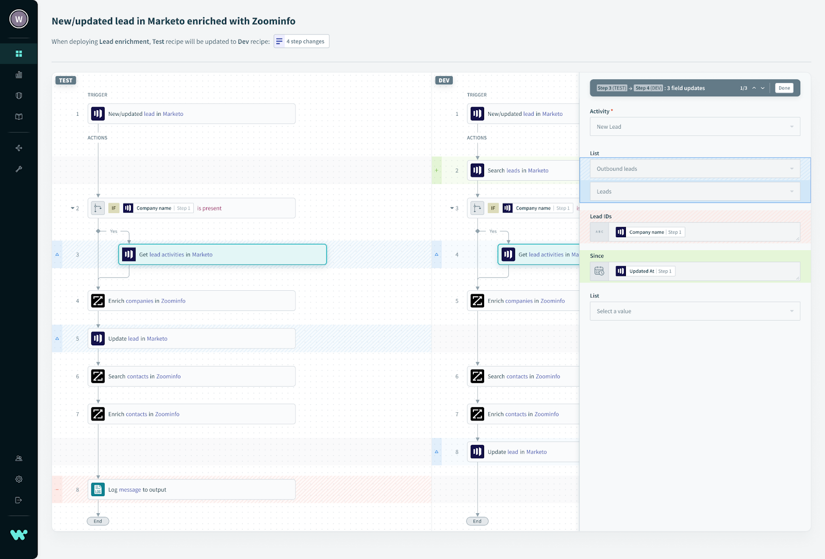Click the End node in TEST recipe

[98, 521]
